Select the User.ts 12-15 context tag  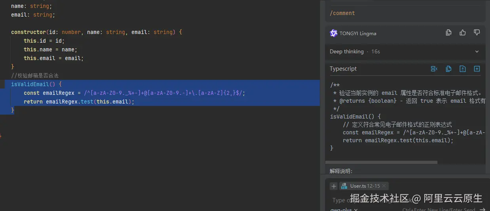pyautogui.click(x=362, y=186)
